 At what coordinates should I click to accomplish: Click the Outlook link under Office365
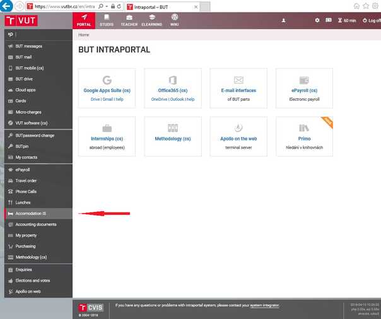pos(176,99)
